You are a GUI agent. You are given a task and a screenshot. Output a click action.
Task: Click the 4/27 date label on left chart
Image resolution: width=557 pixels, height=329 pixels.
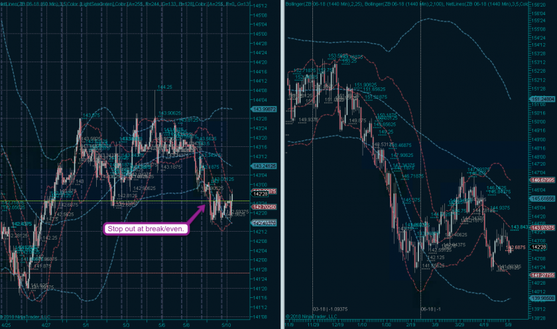pyautogui.click(x=46, y=325)
